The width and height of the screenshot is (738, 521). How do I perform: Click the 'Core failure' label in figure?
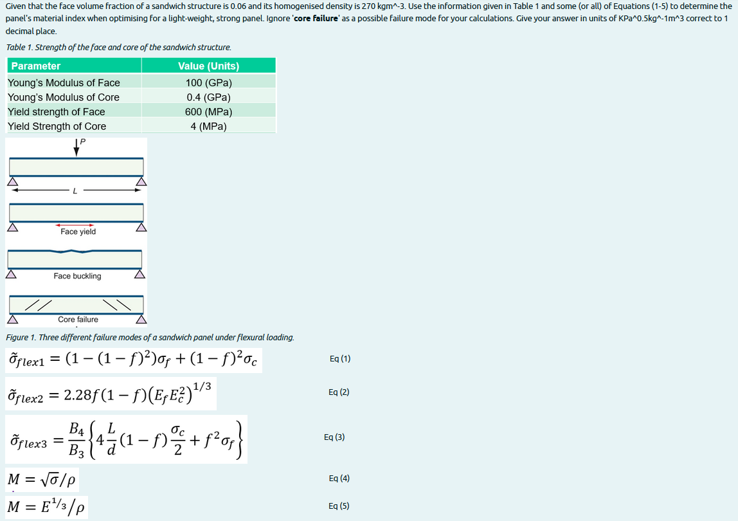click(78, 320)
